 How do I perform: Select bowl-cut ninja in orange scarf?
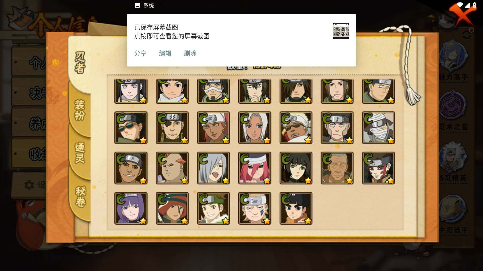(x=296, y=208)
